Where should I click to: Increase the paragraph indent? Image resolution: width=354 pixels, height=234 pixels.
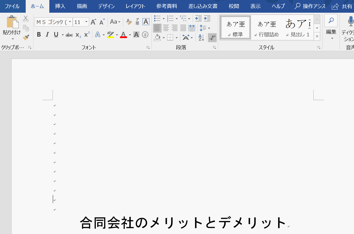[x=207, y=18]
